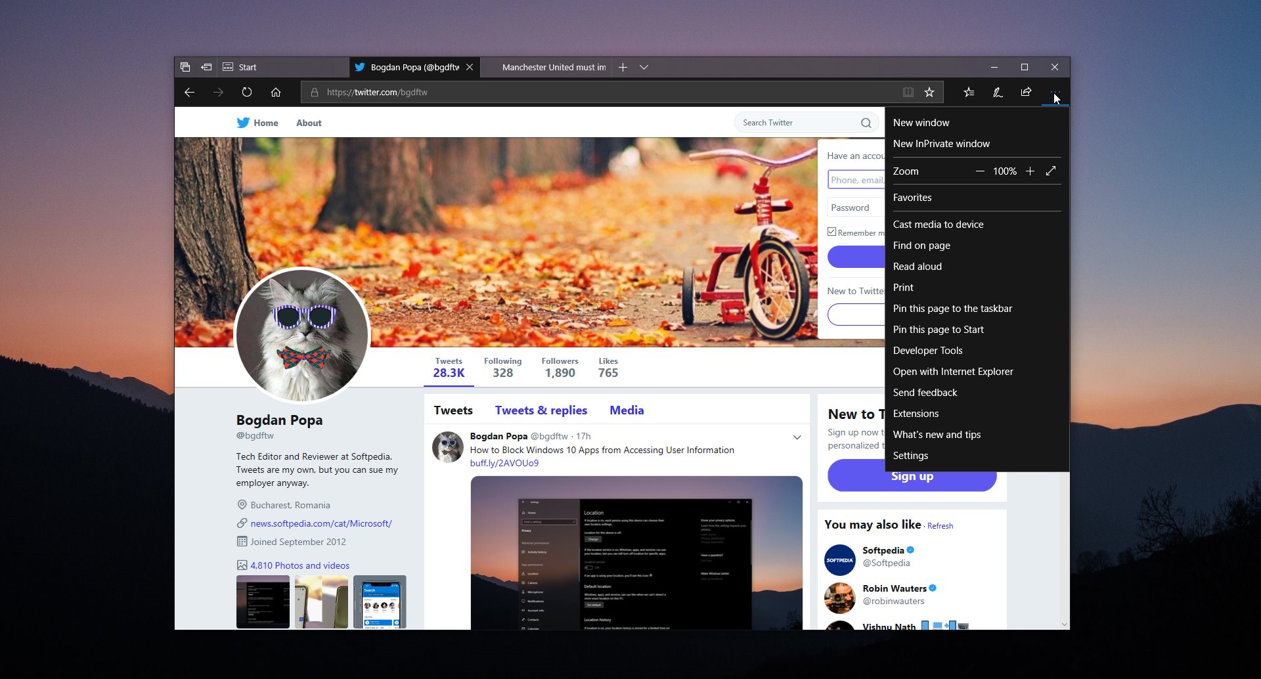The width and height of the screenshot is (1261, 679).
Task: Open Favorites from the menu
Action: pyautogui.click(x=977, y=198)
